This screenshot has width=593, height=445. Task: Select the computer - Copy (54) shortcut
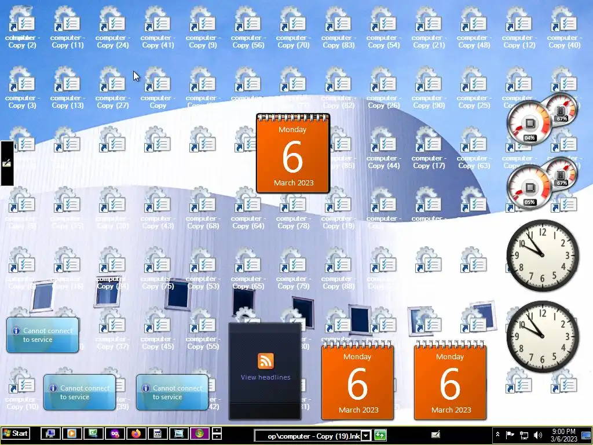pyautogui.click(x=384, y=27)
